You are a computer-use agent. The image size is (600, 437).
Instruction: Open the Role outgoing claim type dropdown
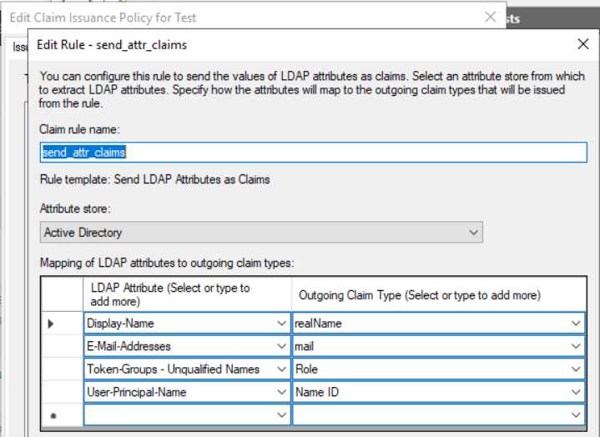pyautogui.click(x=576, y=369)
